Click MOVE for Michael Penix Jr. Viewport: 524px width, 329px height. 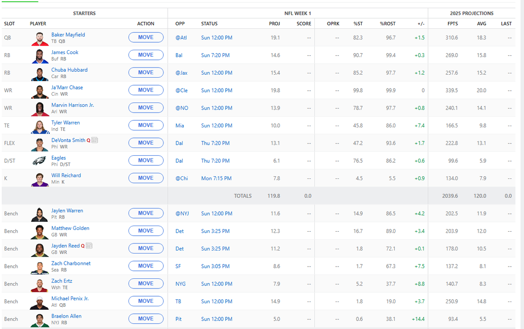(146, 301)
